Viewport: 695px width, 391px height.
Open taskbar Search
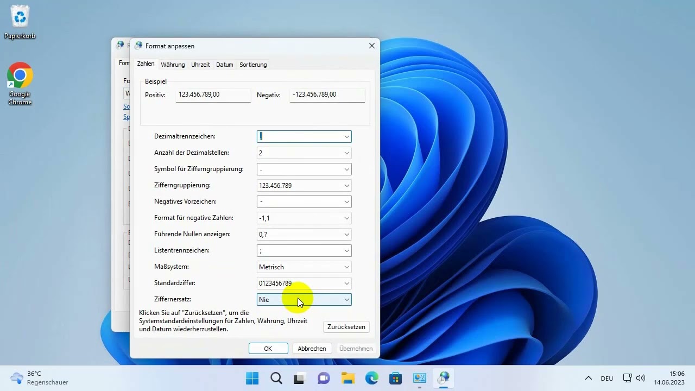[x=276, y=378]
